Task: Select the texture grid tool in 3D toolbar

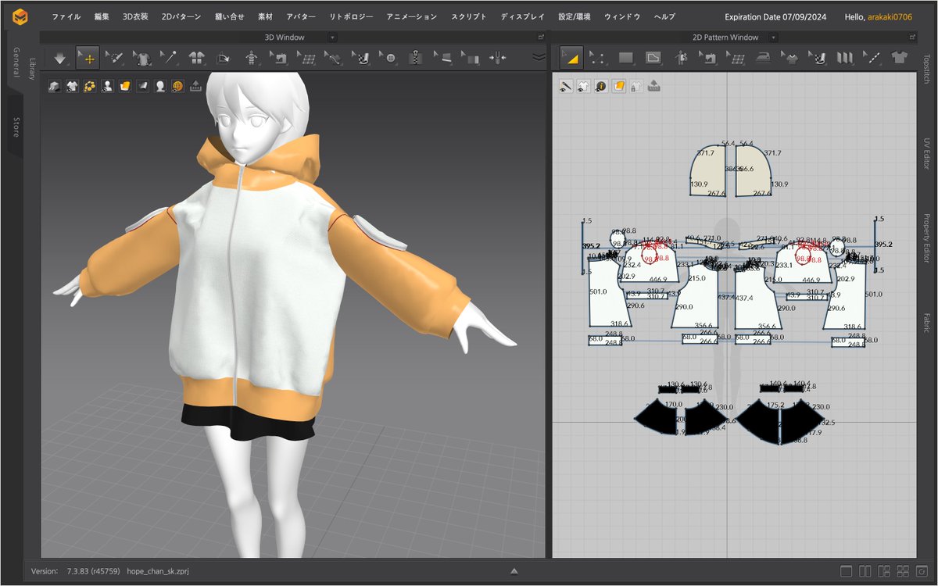Action: click(x=306, y=57)
